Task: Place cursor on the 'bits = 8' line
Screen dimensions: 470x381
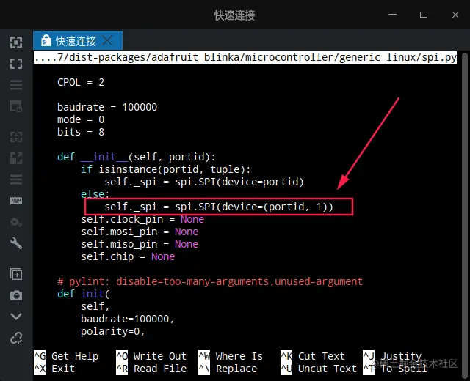Action: coord(81,132)
